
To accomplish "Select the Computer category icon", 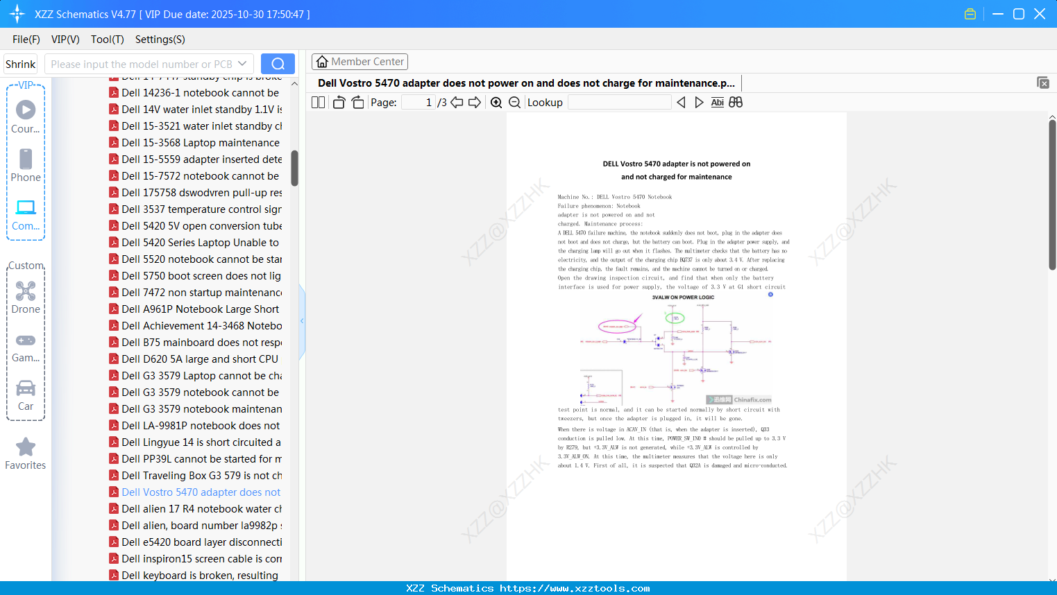I will pos(26,214).
